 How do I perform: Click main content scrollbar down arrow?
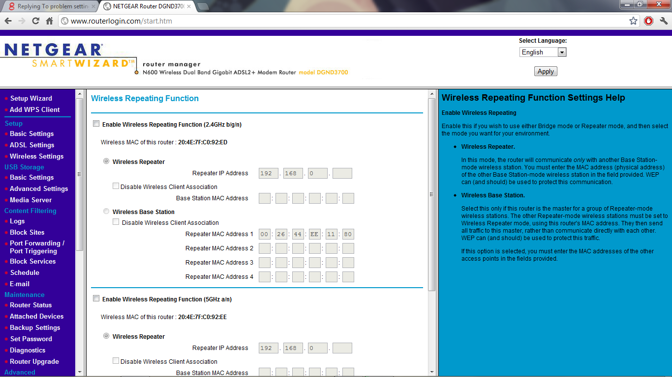tap(432, 372)
